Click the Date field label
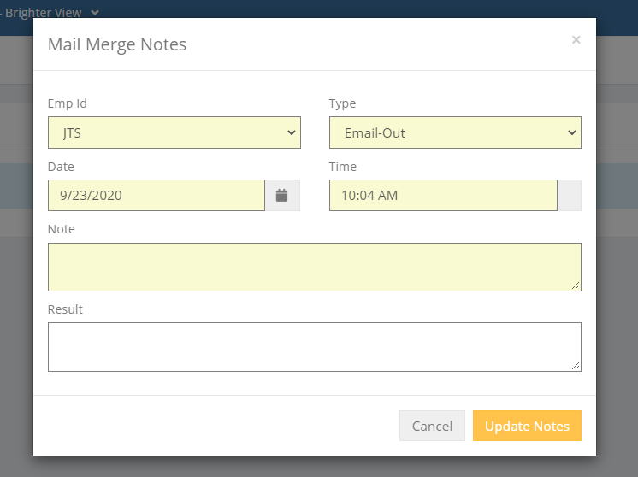The height and width of the screenshot is (477, 638). click(61, 167)
